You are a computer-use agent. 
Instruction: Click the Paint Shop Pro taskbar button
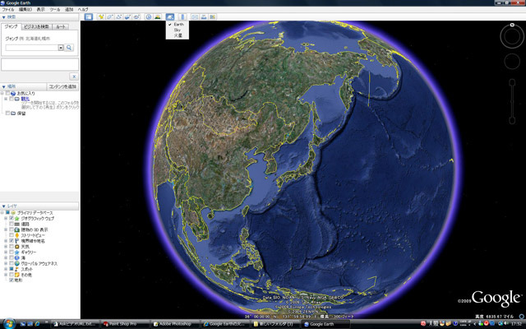tap(125, 324)
